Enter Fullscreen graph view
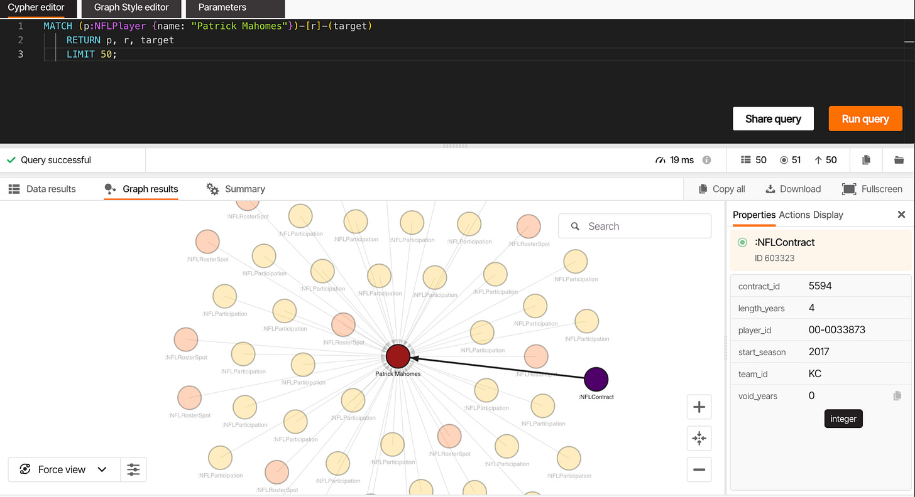 tap(872, 189)
